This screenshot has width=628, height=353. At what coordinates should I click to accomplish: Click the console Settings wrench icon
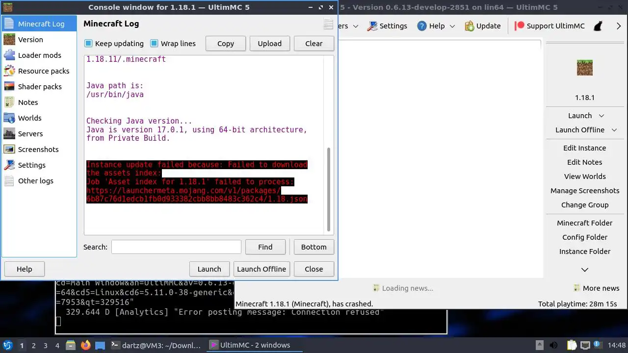9,165
